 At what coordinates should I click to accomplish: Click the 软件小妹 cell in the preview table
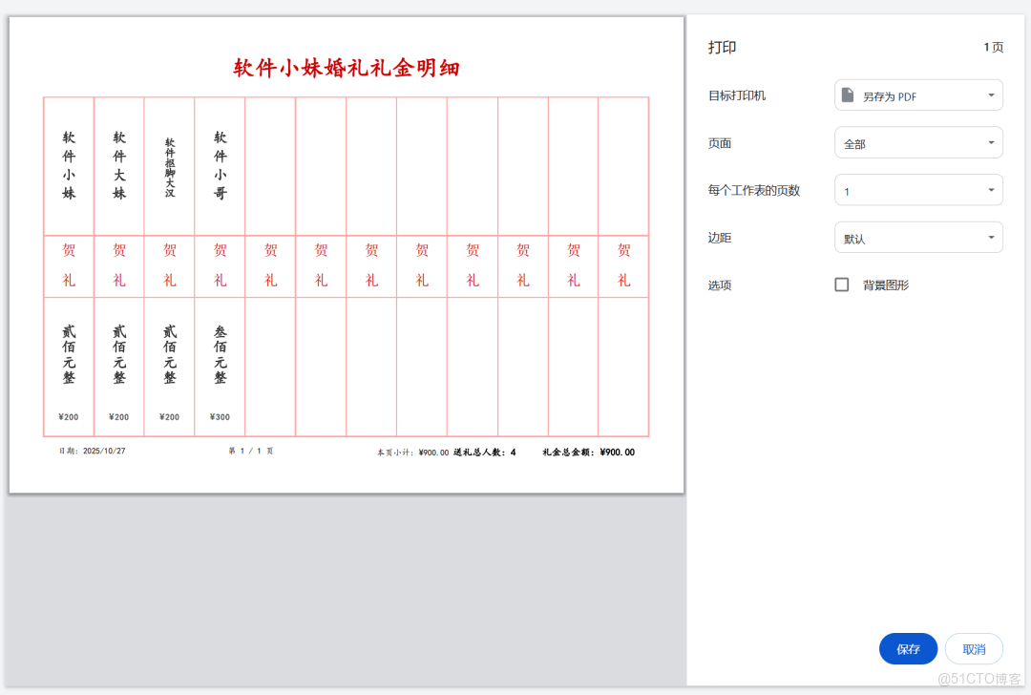[x=68, y=162]
